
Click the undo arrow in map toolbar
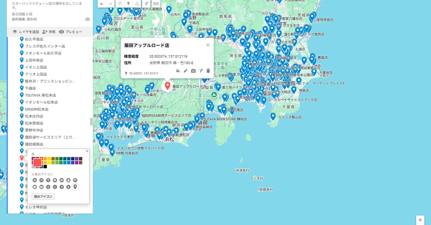coord(102,4)
